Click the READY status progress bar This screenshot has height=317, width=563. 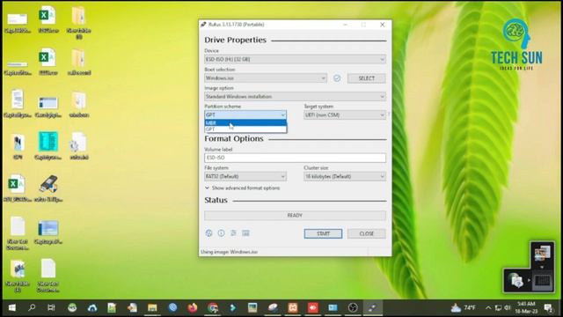coord(296,215)
